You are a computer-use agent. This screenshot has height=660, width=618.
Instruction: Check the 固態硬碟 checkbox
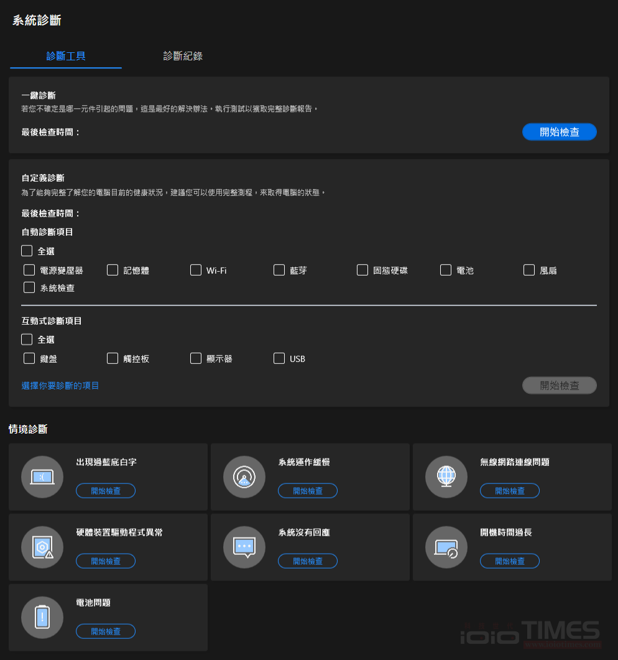(x=362, y=270)
